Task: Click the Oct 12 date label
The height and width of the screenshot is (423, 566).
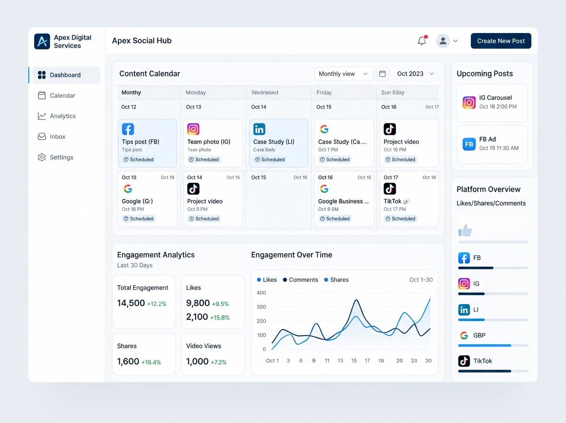Action: tap(129, 107)
